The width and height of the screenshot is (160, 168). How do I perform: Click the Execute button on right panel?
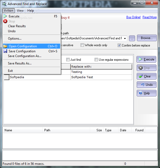(x=146, y=59)
